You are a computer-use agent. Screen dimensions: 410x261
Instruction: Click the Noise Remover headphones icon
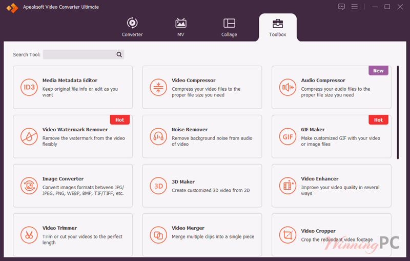coord(158,136)
